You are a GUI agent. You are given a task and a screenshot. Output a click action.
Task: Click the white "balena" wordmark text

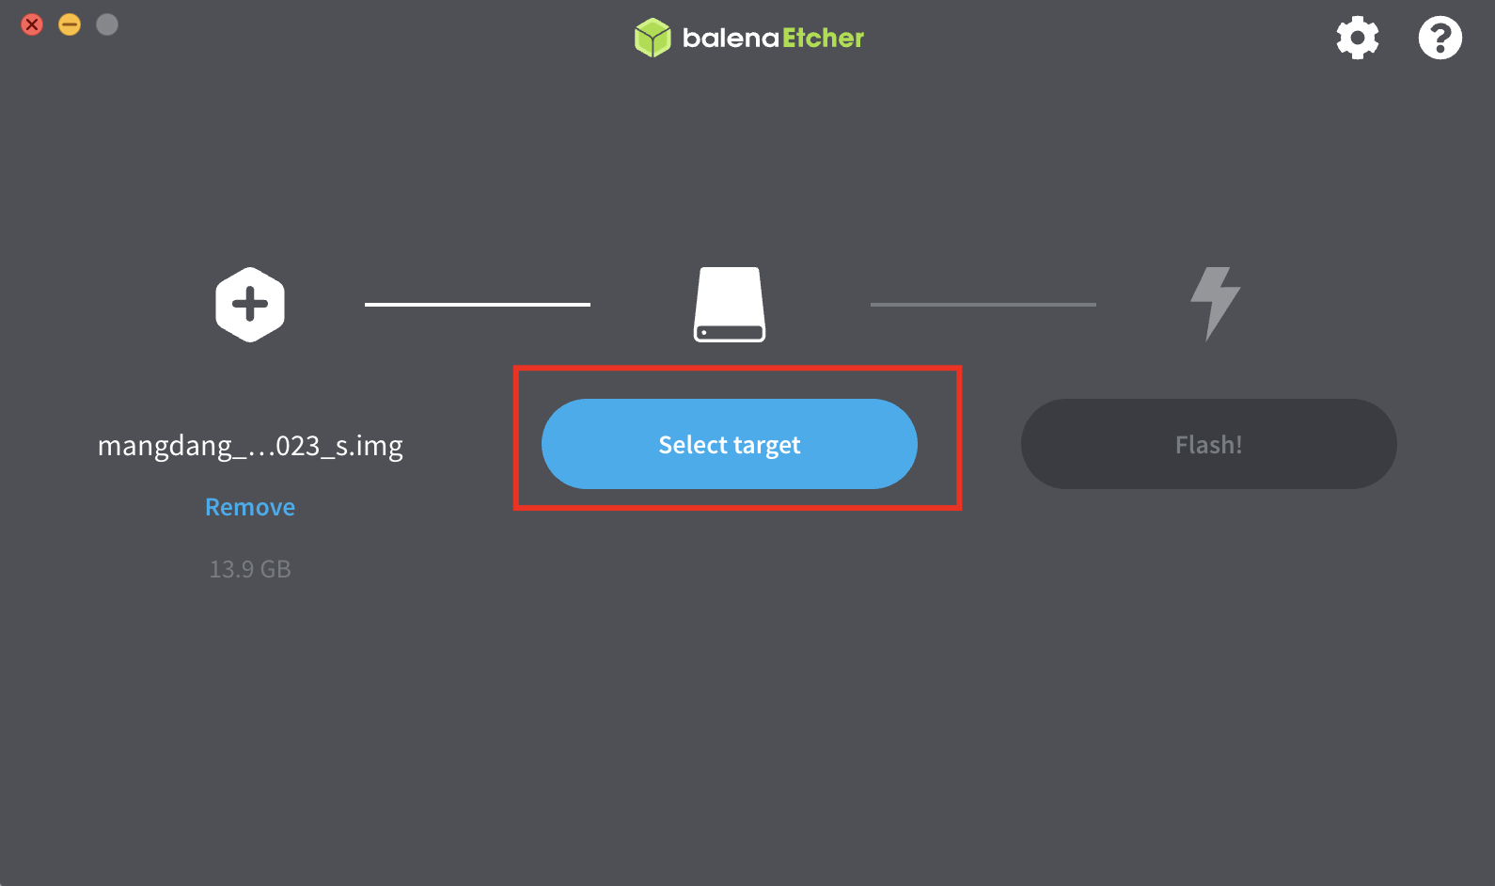[x=731, y=38]
